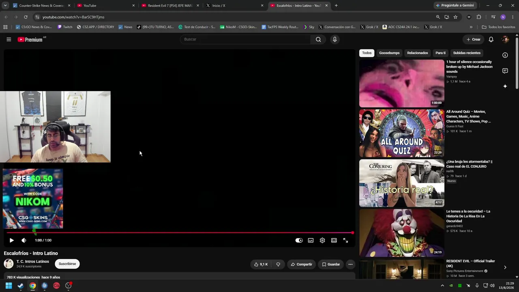Open the comments panel icon

(x=505, y=71)
